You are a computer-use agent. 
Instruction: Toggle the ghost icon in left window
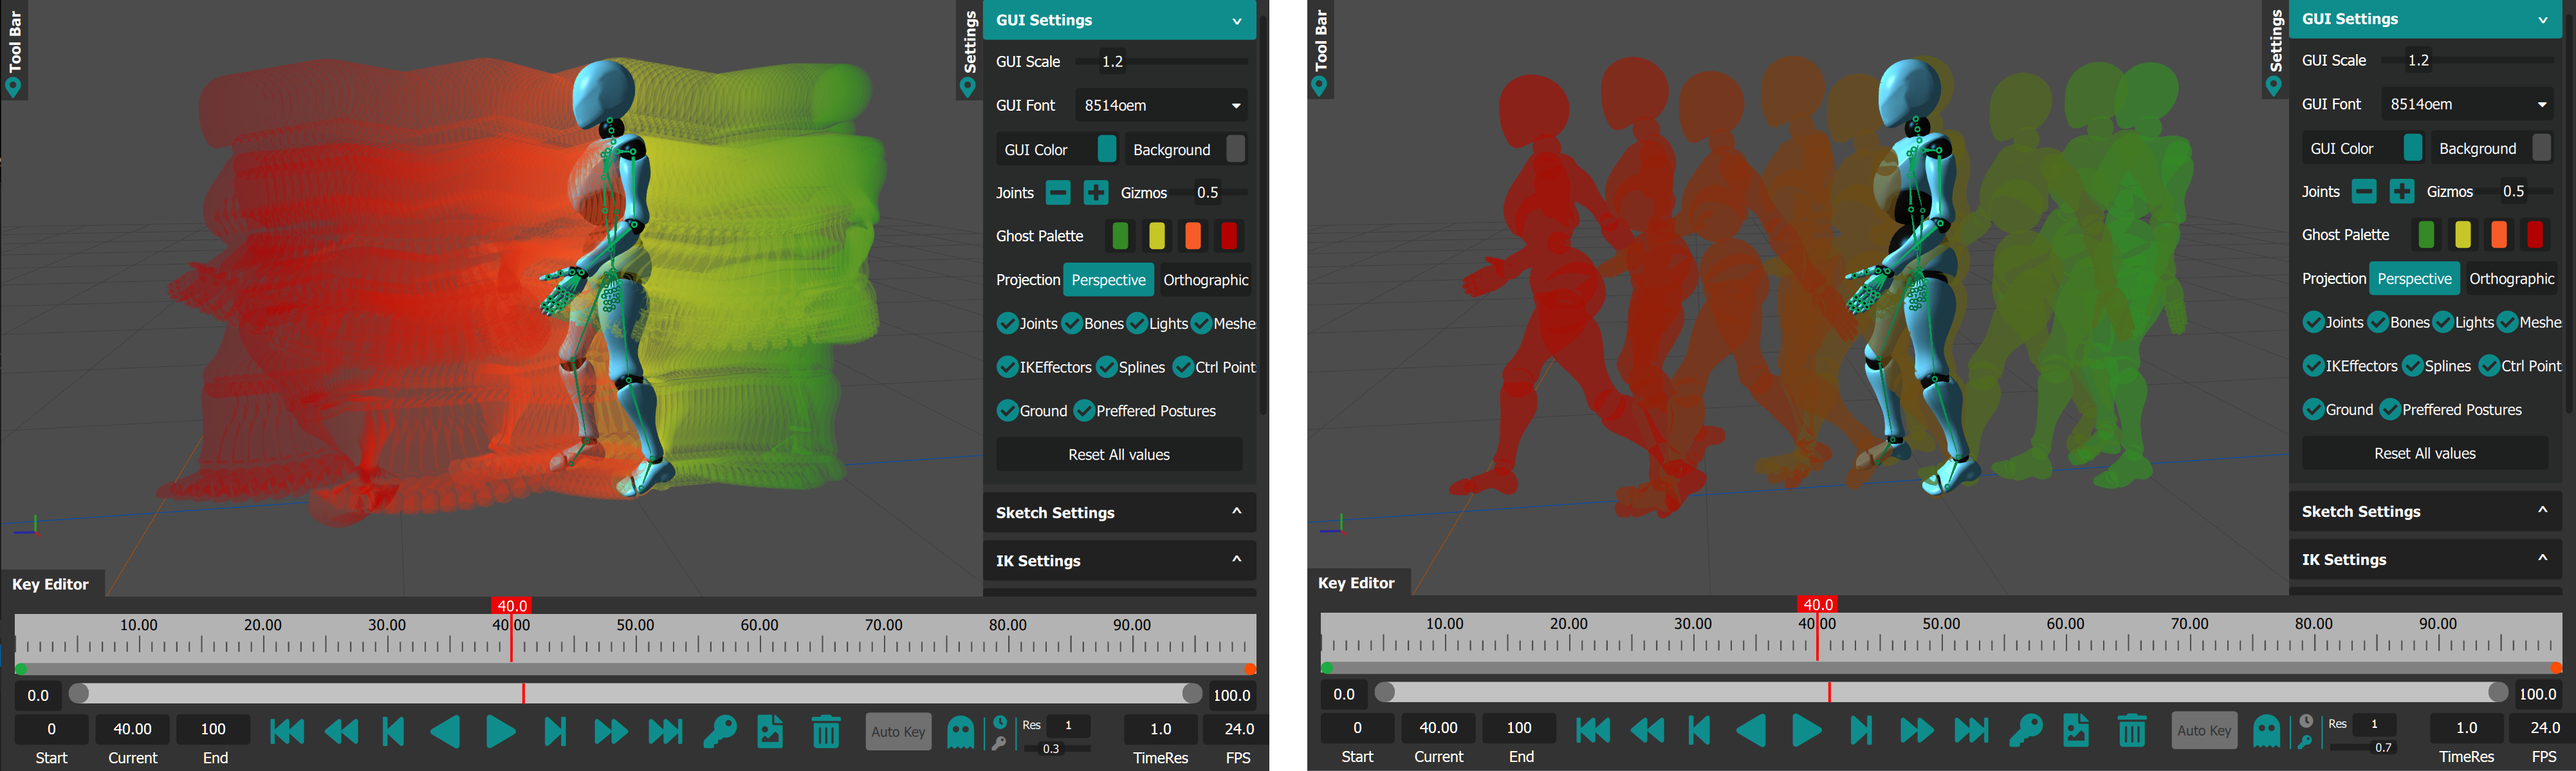click(960, 732)
